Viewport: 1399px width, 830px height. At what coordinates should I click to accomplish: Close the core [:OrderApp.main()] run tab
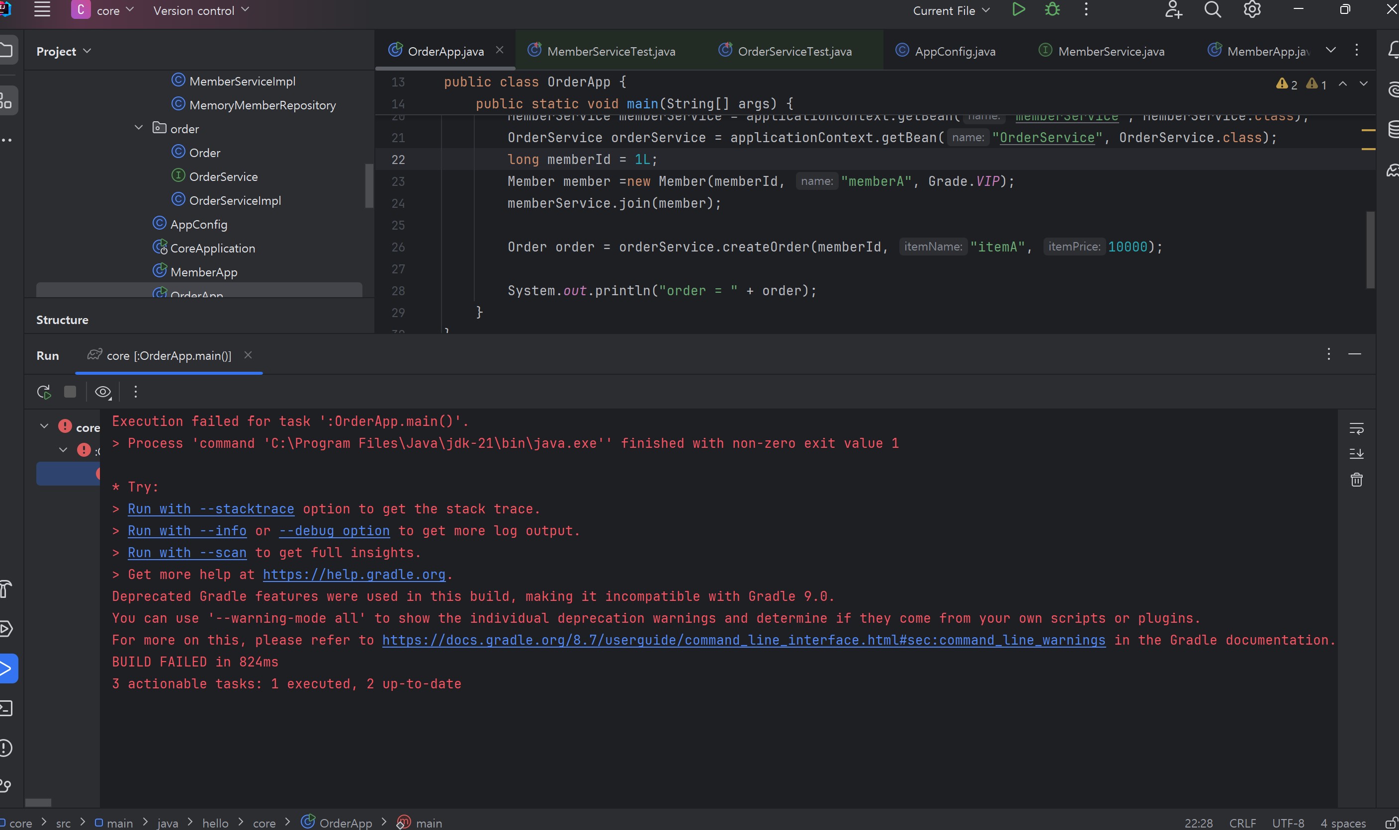click(249, 355)
